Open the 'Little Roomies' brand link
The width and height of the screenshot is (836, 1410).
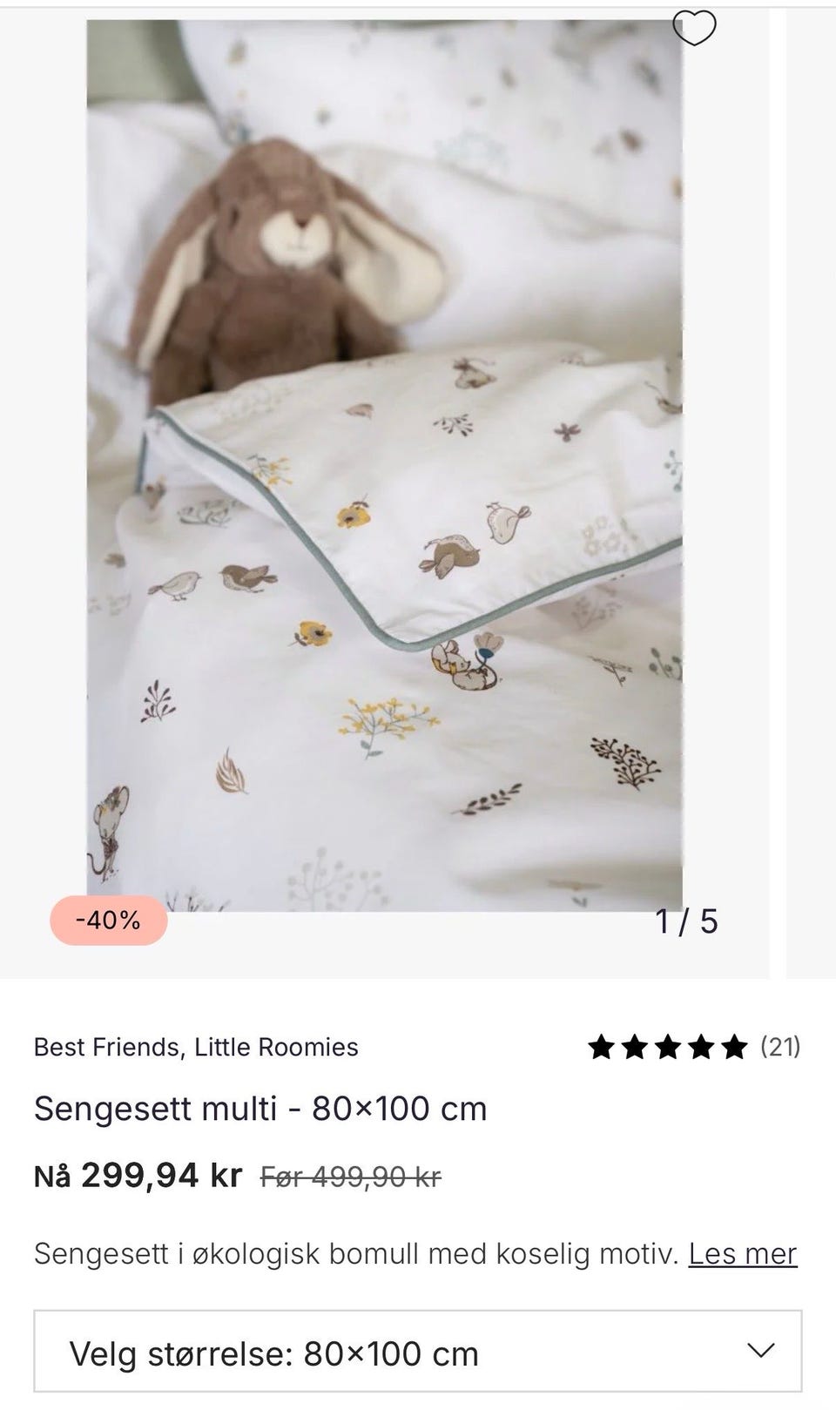(276, 1047)
